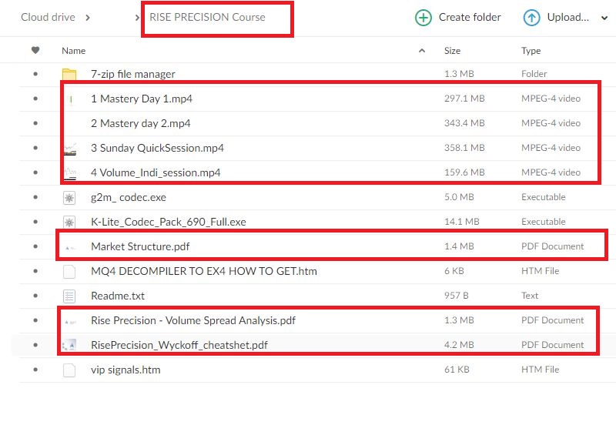
Task: Sort files by Size column
Action: tap(452, 51)
